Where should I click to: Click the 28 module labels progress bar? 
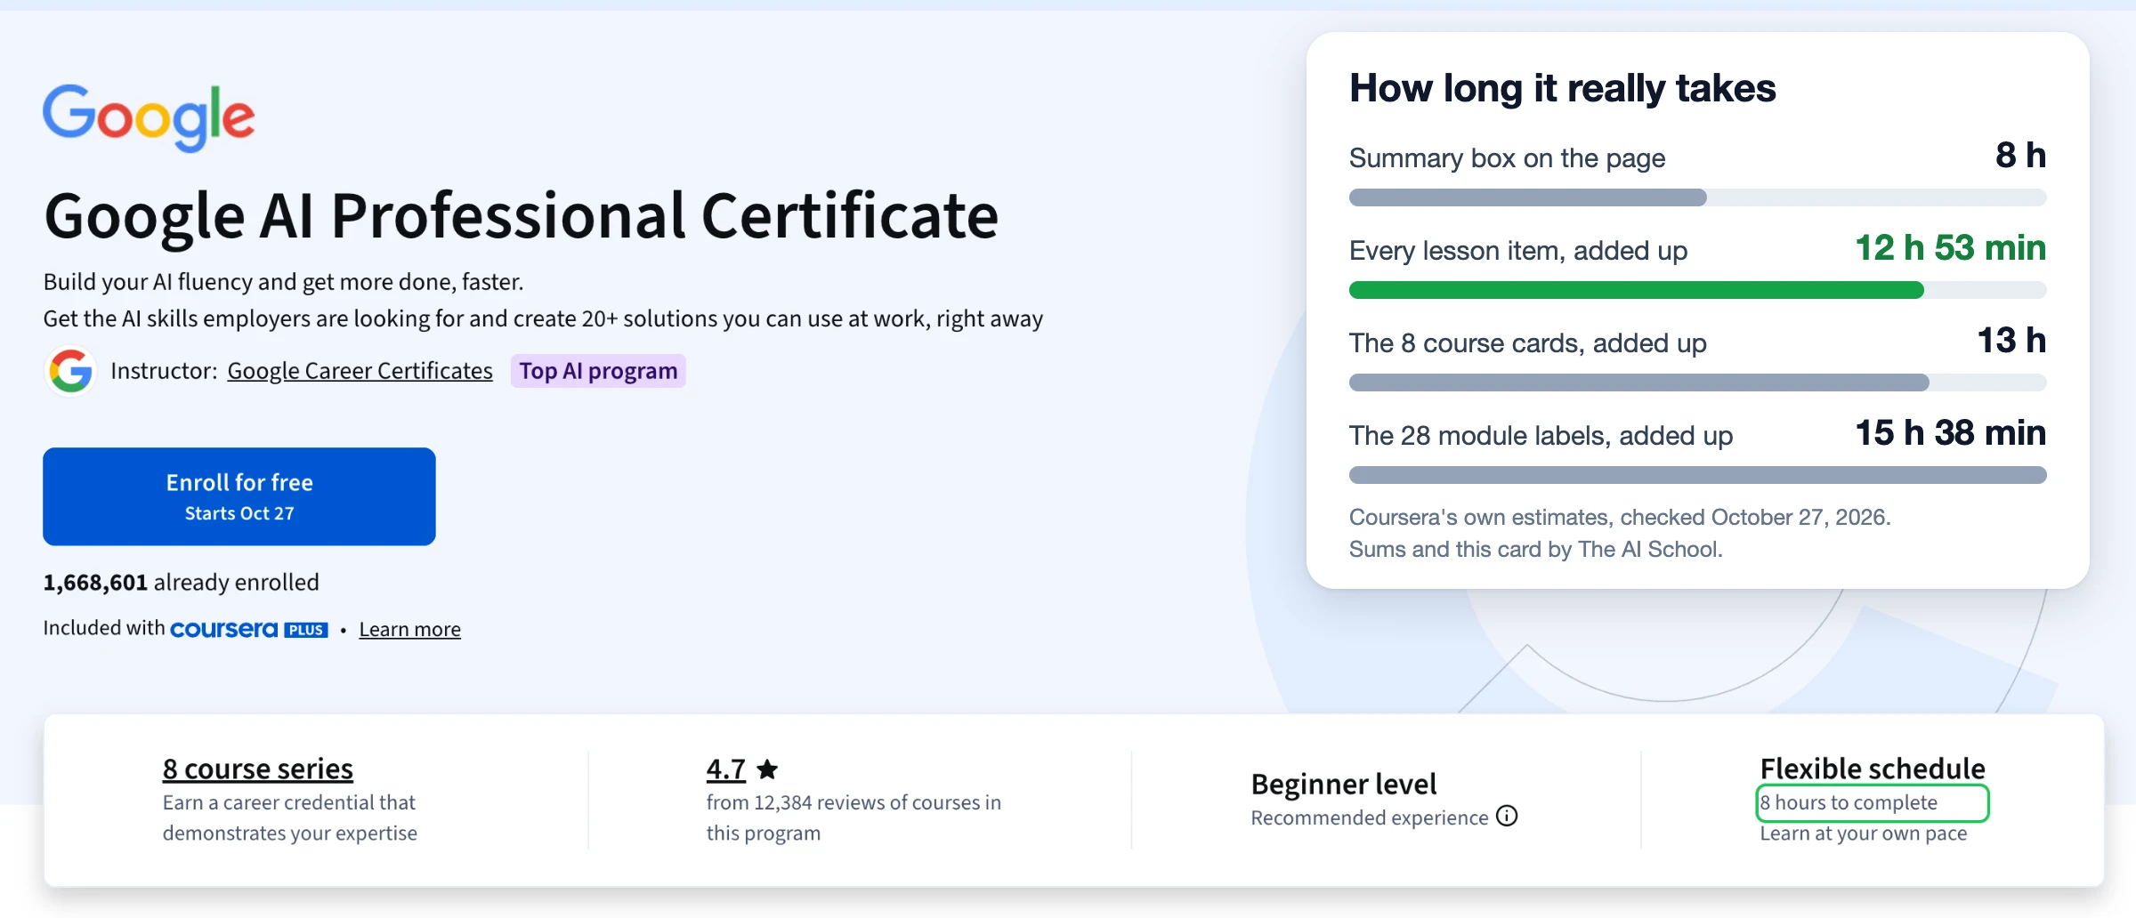tap(1697, 475)
